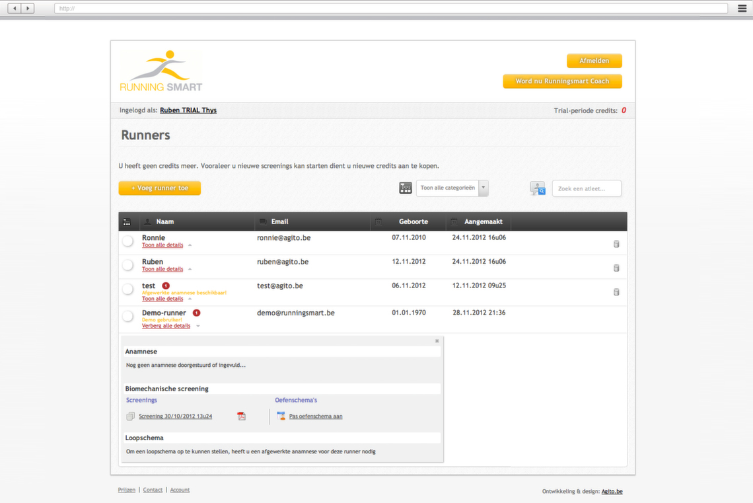Viewport: 753px width, 503px height.
Task: Expand details arrow next to Ruben
Action: 190,270
